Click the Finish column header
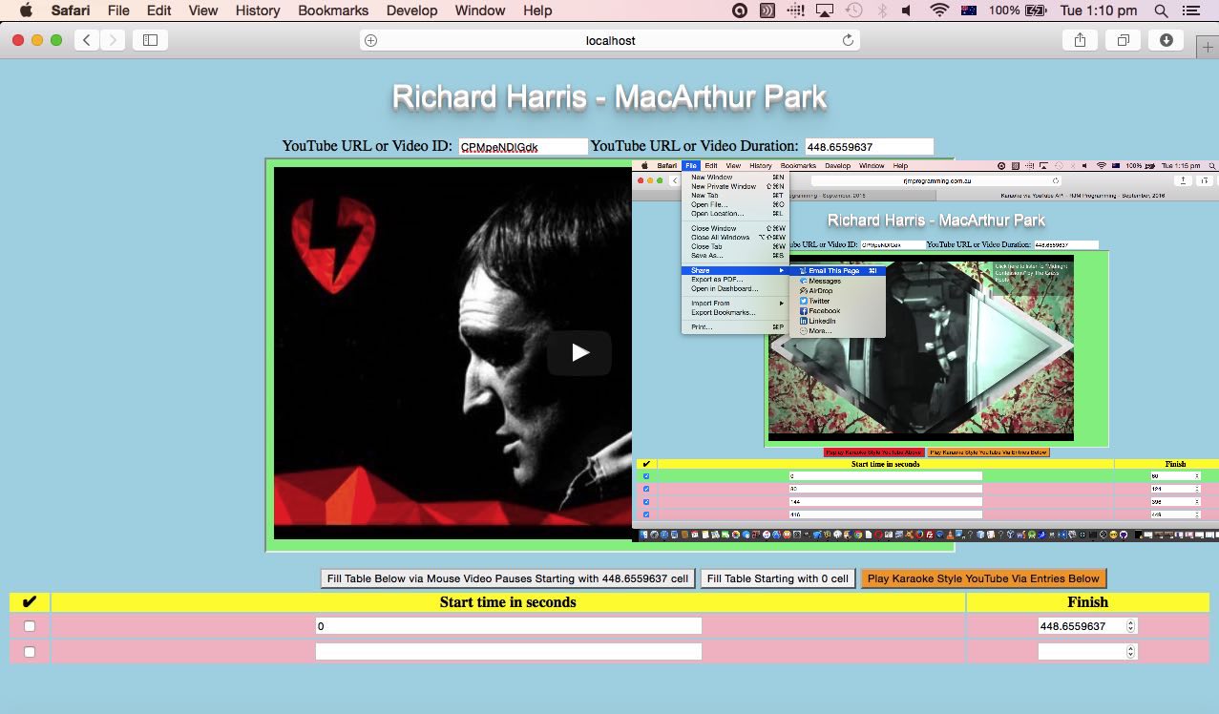This screenshot has height=714, width=1219. pos(1087,602)
